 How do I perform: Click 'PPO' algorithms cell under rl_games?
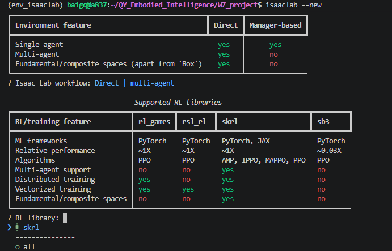[145, 160]
